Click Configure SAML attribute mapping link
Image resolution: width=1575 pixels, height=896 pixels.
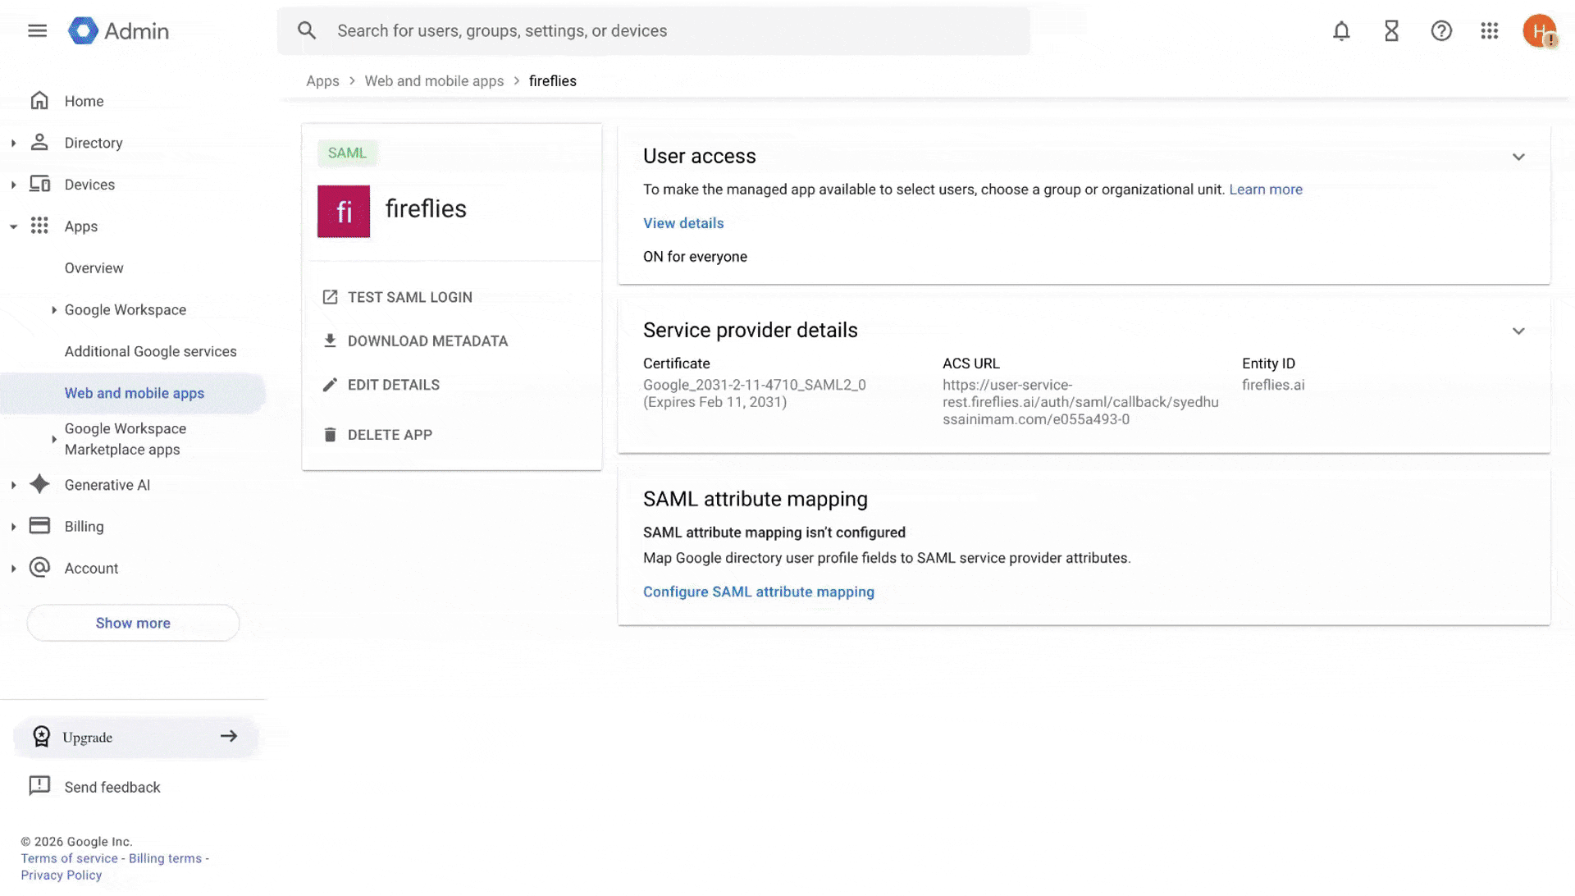coord(758,592)
